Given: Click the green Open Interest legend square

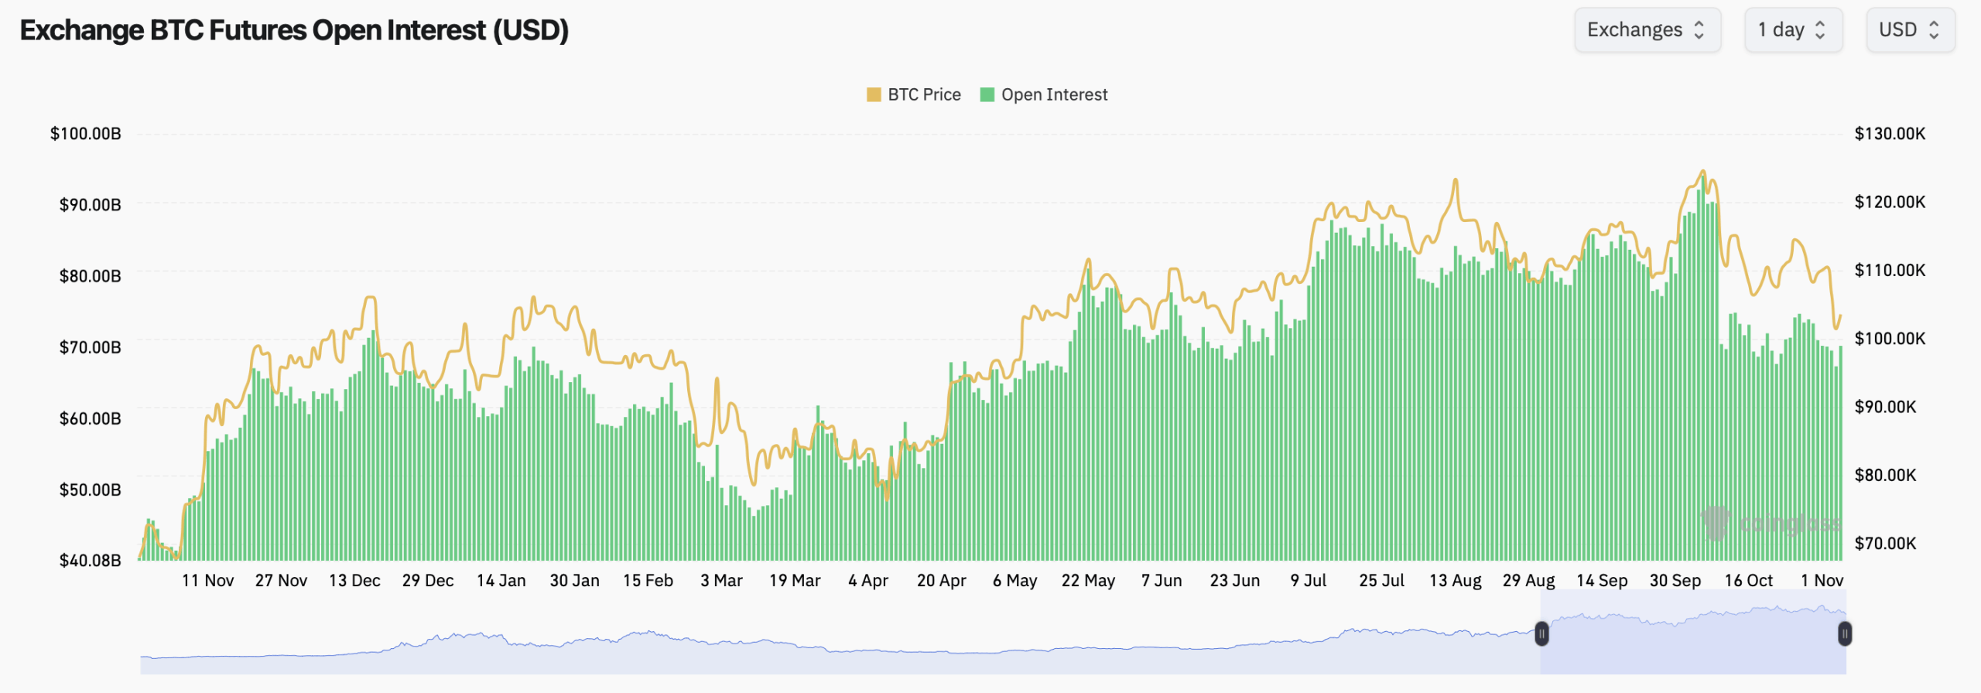Looking at the screenshot, I should coord(987,94).
